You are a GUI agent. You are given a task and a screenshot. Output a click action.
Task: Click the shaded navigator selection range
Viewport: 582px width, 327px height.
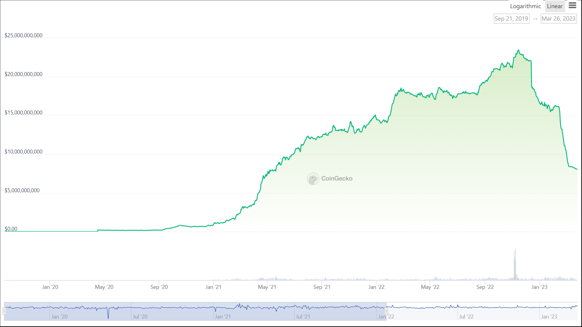(x=195, y=311)
